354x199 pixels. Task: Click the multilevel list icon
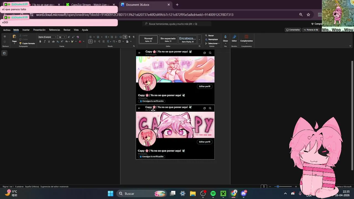pyautogui.click(x=106, y=37)
